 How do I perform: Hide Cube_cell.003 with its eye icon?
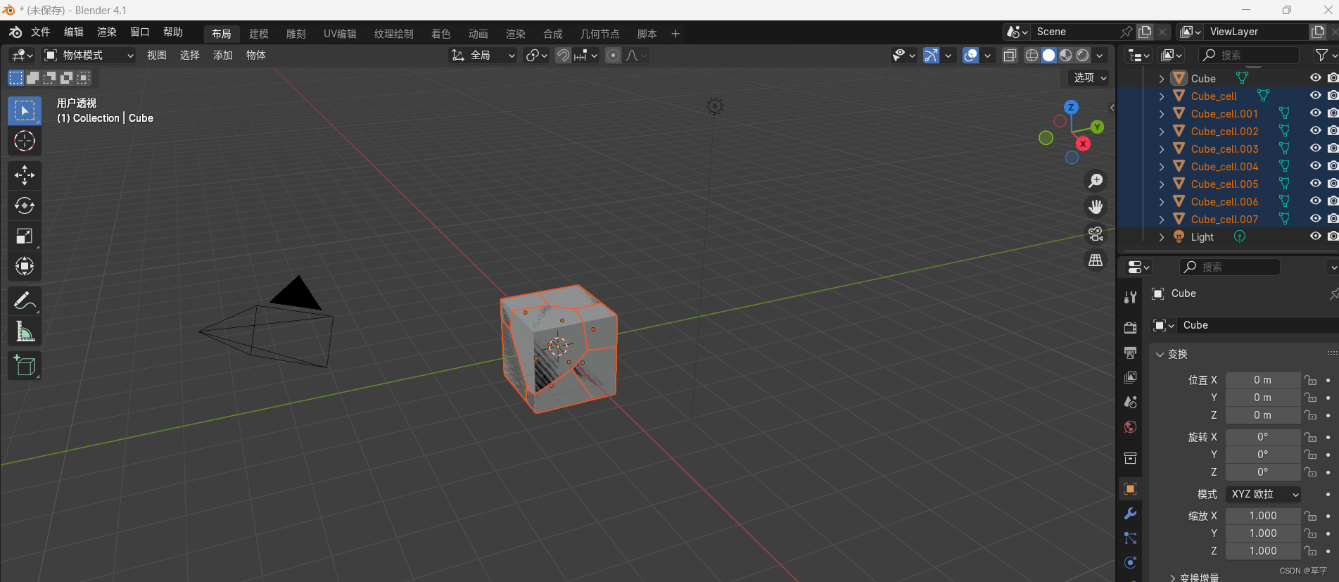[x=1315, y=148]
